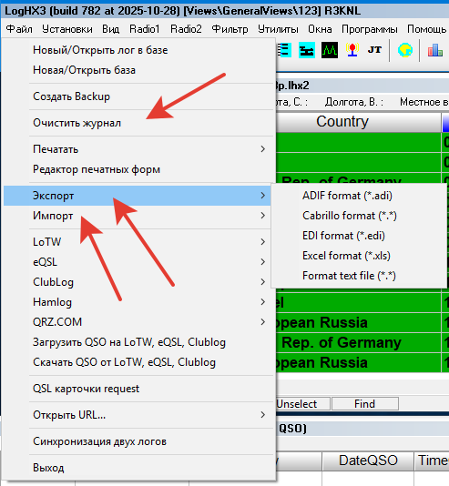Select Excel format (*.xls) export
Screen dimensions: 449x486
[346, 256]
